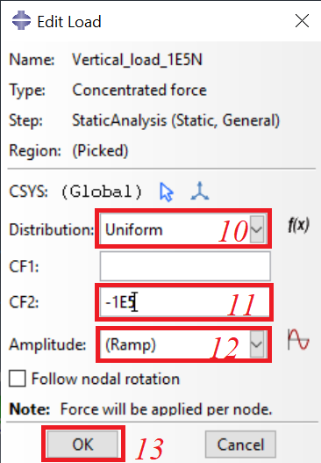Expand the Amplitude dropdown arrow
This screenshot has width=321, height=463.
coord(257,344)
